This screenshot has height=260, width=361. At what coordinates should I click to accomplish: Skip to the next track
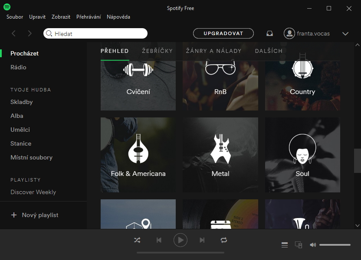pos(202,240)
